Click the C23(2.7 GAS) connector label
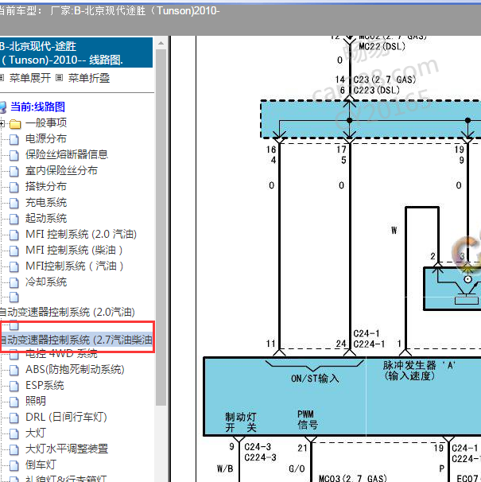Screen dimensions: 481x482 click(384, 80)
